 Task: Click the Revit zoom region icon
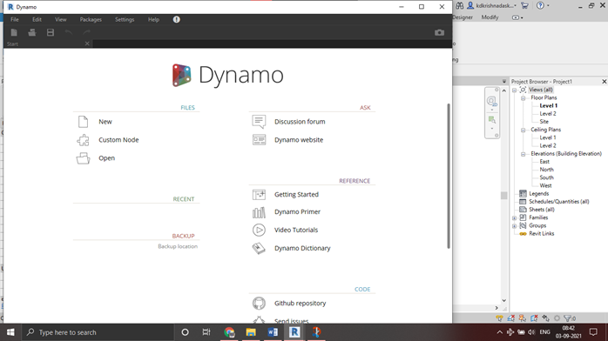[x=491, y=119]
